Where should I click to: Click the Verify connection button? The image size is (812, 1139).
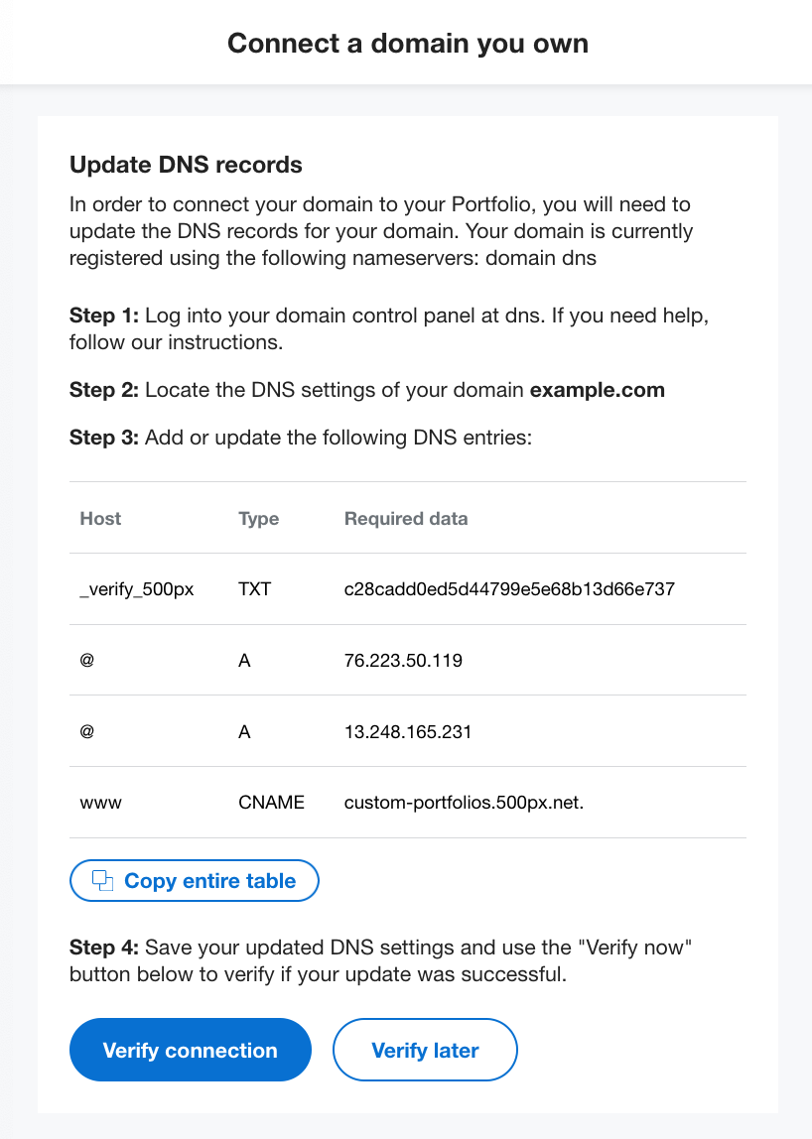pyautogui.click(x=191, y=1050)
